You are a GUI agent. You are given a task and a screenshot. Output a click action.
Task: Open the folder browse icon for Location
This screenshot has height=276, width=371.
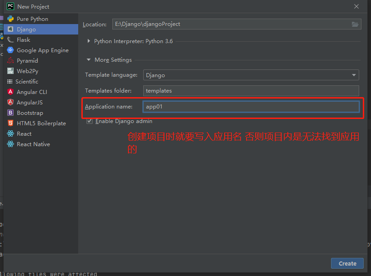(355, 24)
